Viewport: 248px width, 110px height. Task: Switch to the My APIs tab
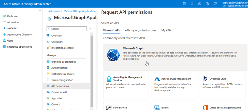coord(166,30)
